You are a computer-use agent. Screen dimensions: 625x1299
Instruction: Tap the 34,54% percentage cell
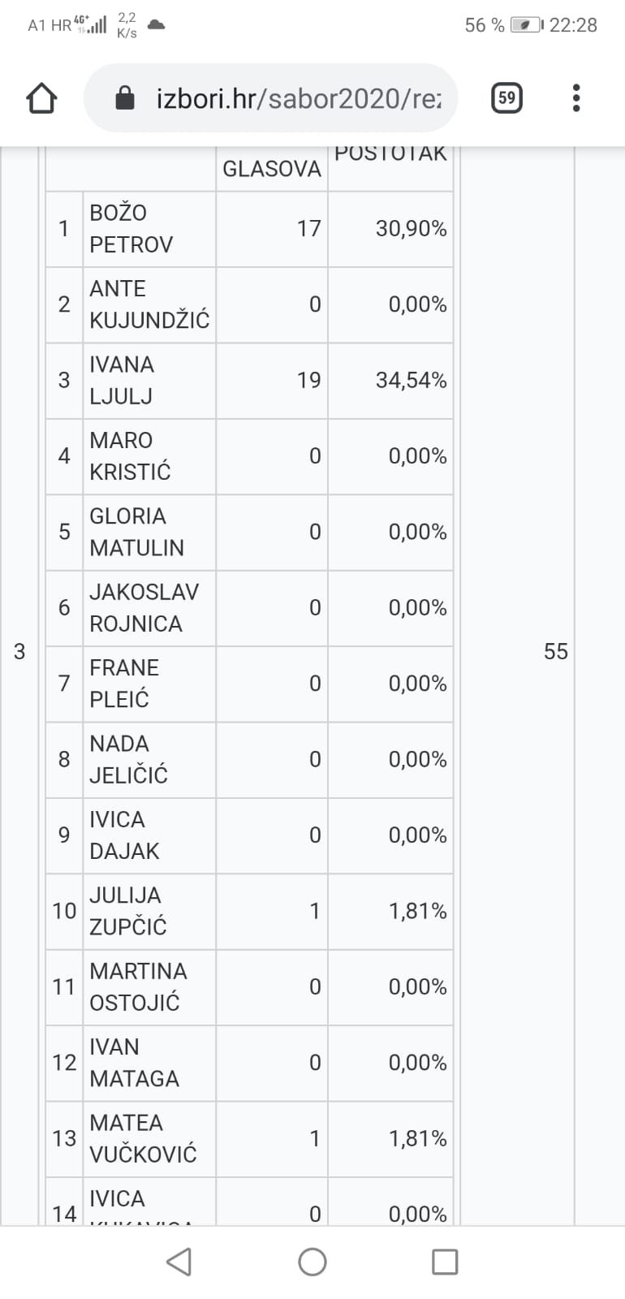click(411, 380)
